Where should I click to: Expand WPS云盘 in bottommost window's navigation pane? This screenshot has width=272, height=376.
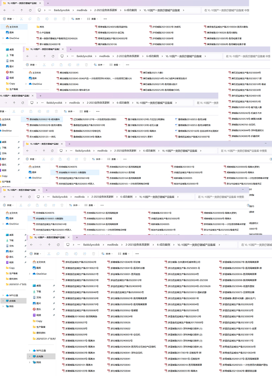(29, 351)
